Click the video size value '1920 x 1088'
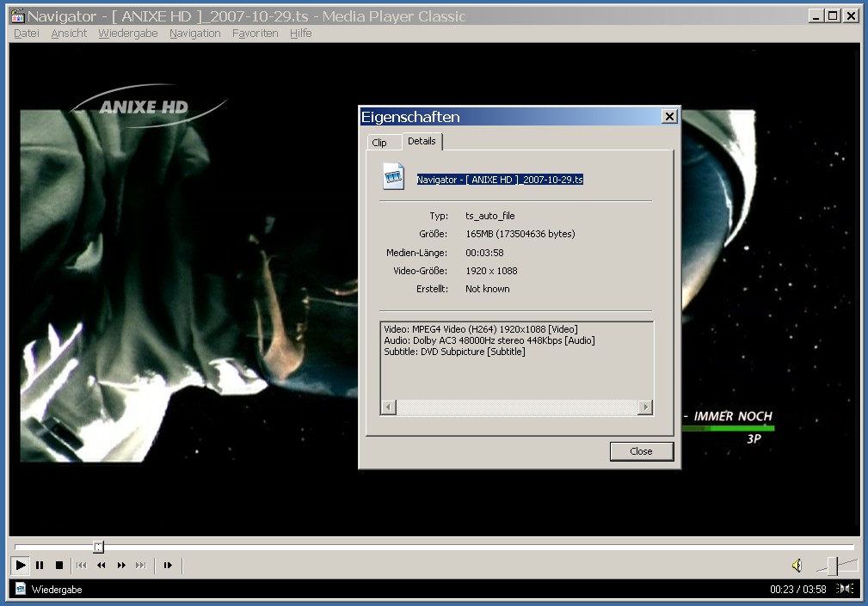The height and width of the screenshot is (606, 868). (491, 271)
